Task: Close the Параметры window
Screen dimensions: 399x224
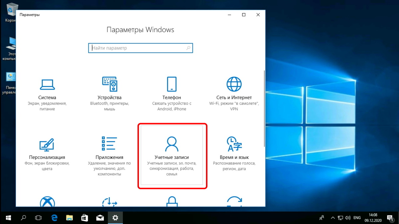Action: coord(258,15)
